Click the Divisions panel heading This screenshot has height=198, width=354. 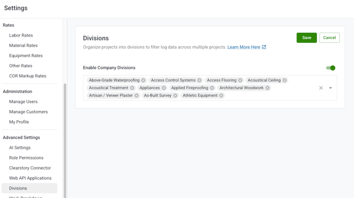pos(96,38)
